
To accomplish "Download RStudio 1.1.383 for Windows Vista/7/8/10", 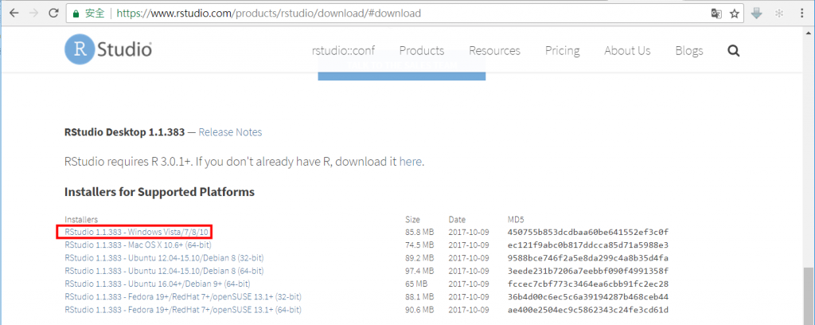I will tap(135, 232).
